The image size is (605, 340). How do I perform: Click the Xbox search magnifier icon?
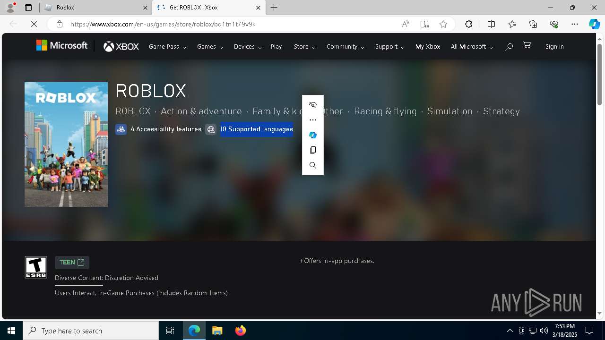tap(509, 47)
